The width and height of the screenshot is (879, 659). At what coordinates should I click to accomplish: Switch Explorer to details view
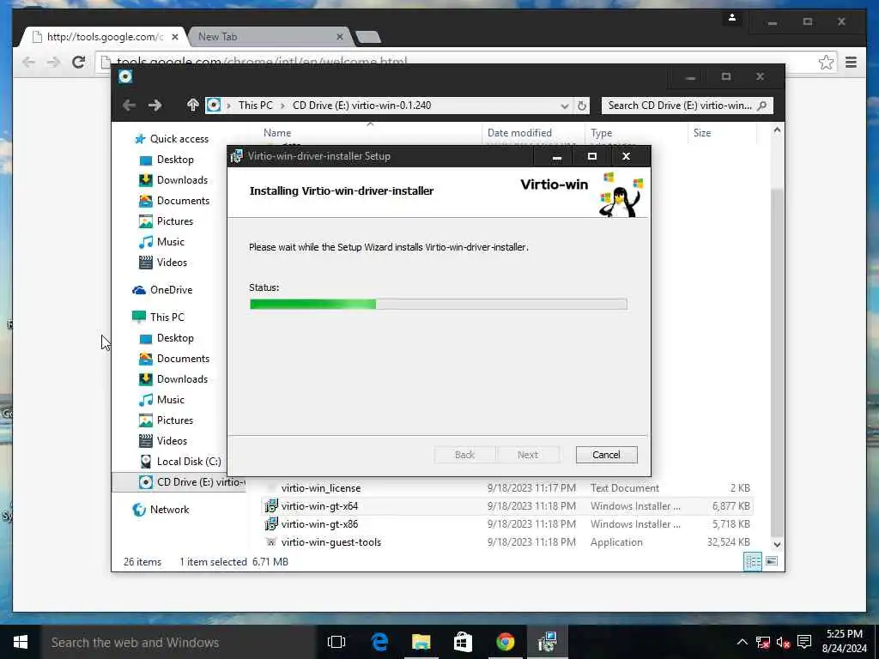click(752, 561)
